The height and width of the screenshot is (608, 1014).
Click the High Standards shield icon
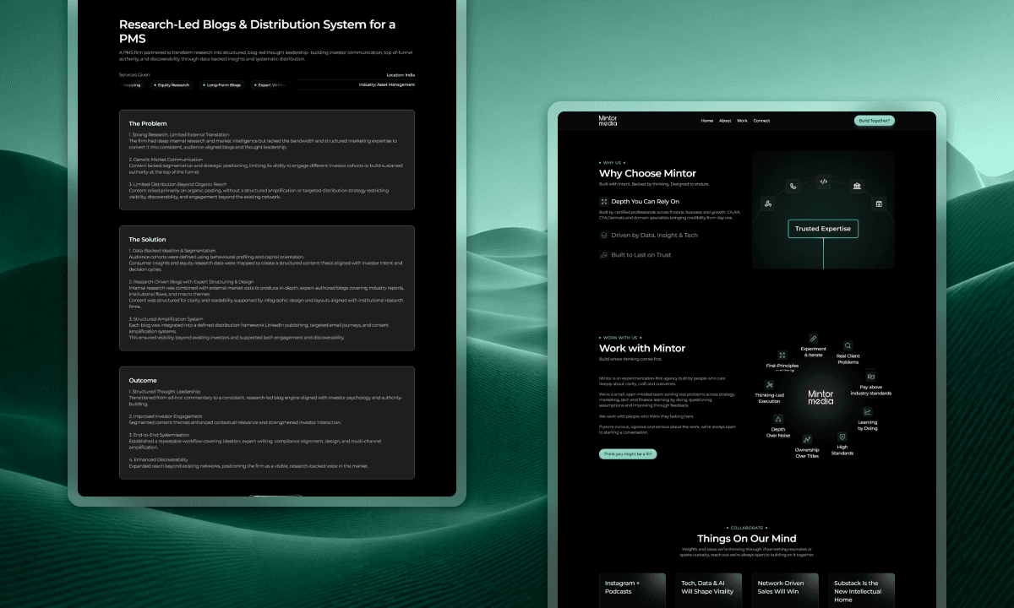(x=842, y=437)
